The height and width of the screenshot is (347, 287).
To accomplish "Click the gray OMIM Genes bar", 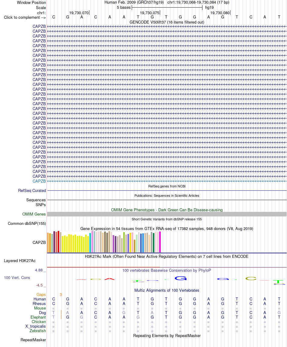I will [167, 214].
